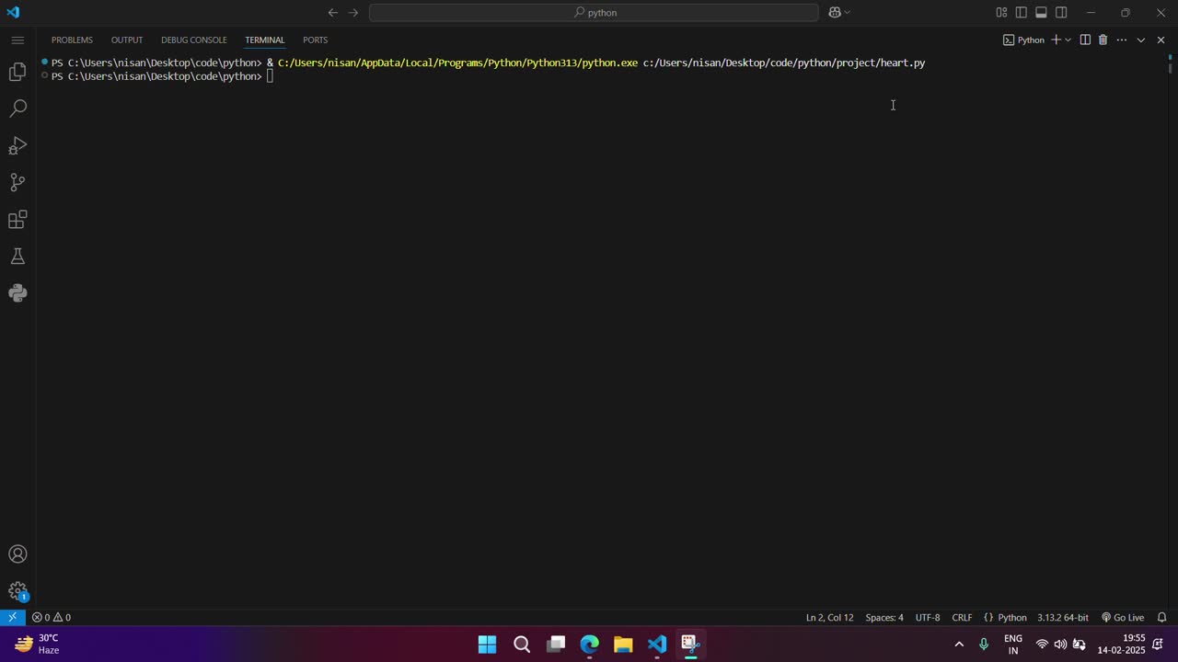This screenshot has height=662, width=1178.
Task: Toggle primary side bar layout button
Action: coord(1022,13)
